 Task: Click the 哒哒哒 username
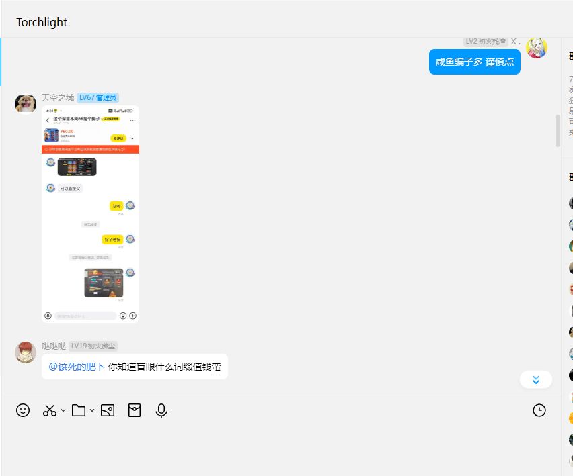point(54,346)
